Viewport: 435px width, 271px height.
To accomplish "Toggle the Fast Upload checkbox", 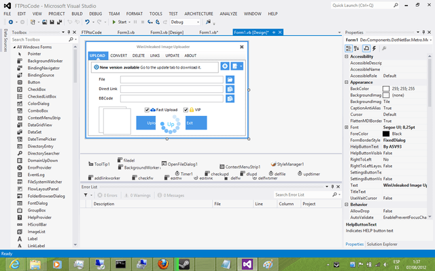I will (x=147, y=110).
